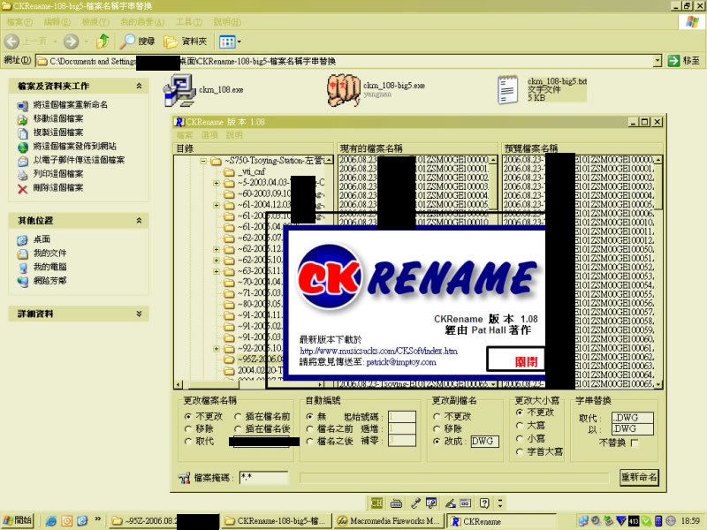Open 我的文件 from the other places list

point(49,254)
